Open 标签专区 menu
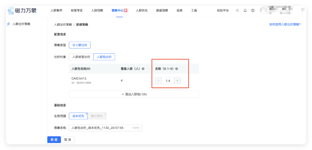 tap(77, 10)
